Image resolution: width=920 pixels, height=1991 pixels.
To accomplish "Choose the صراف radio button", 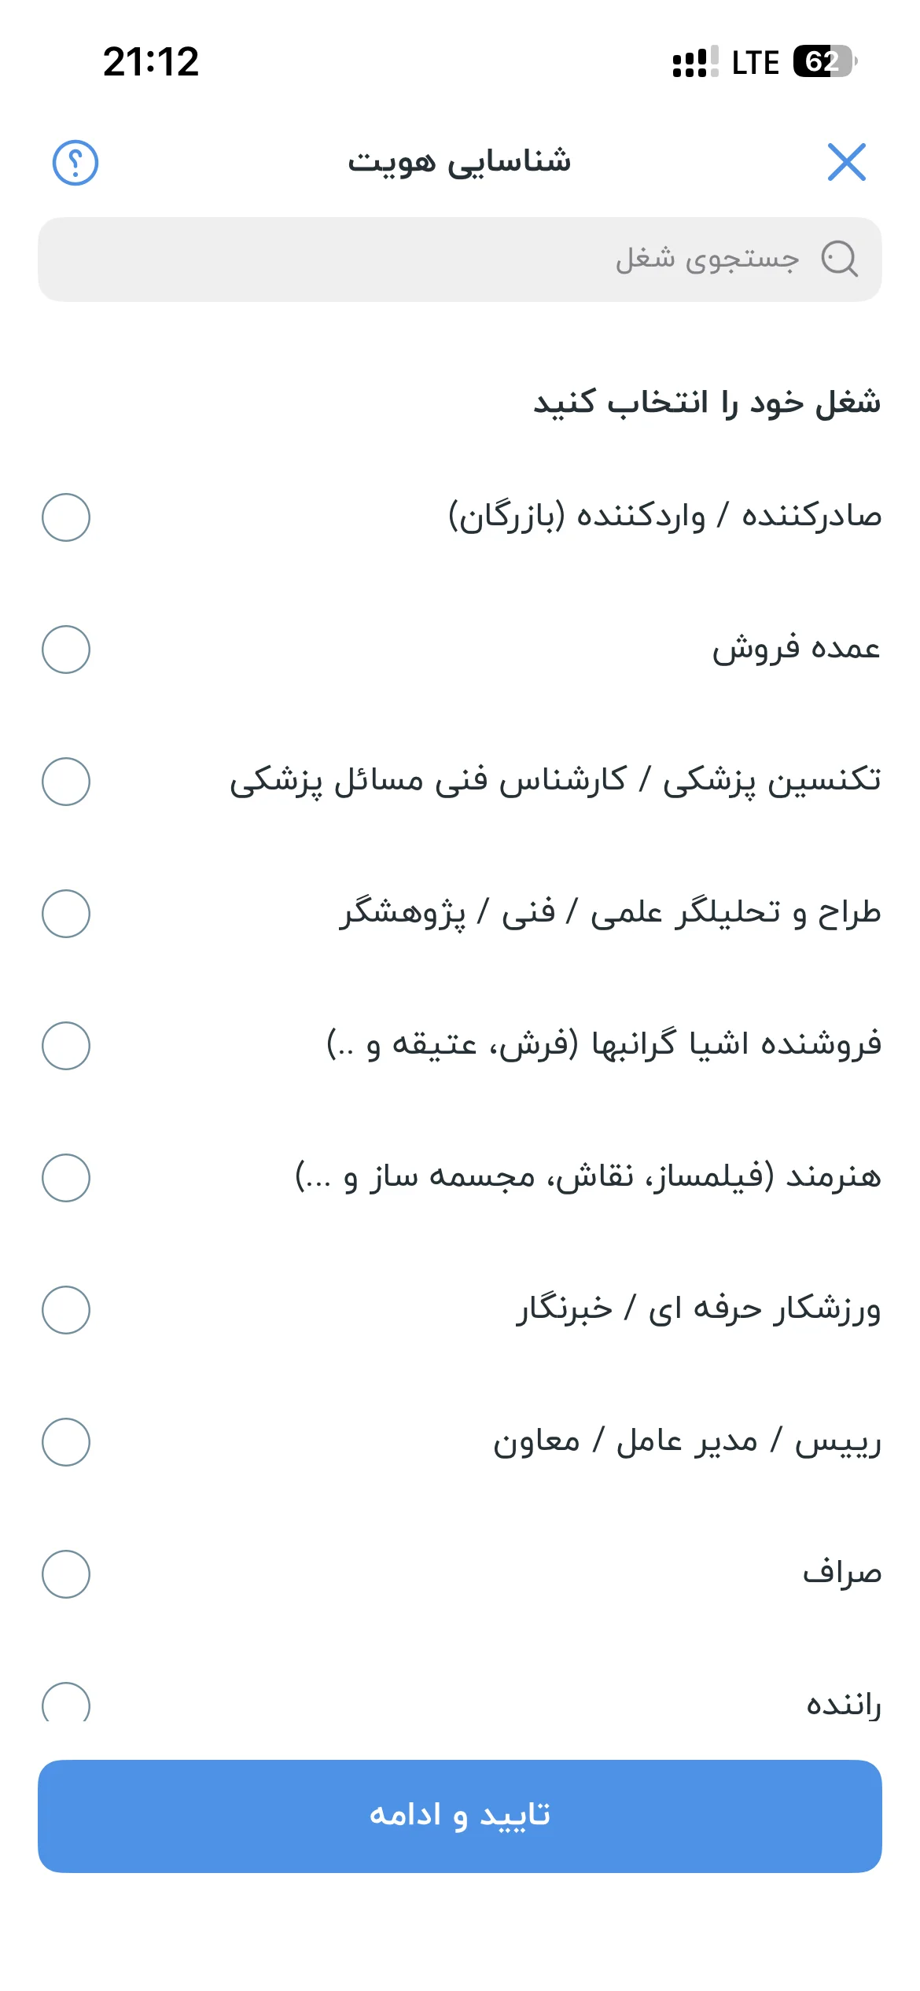I will [x=66, y=1574].
